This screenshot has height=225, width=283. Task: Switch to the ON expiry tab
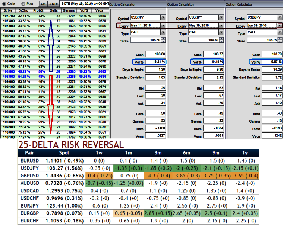pos(43,4)
